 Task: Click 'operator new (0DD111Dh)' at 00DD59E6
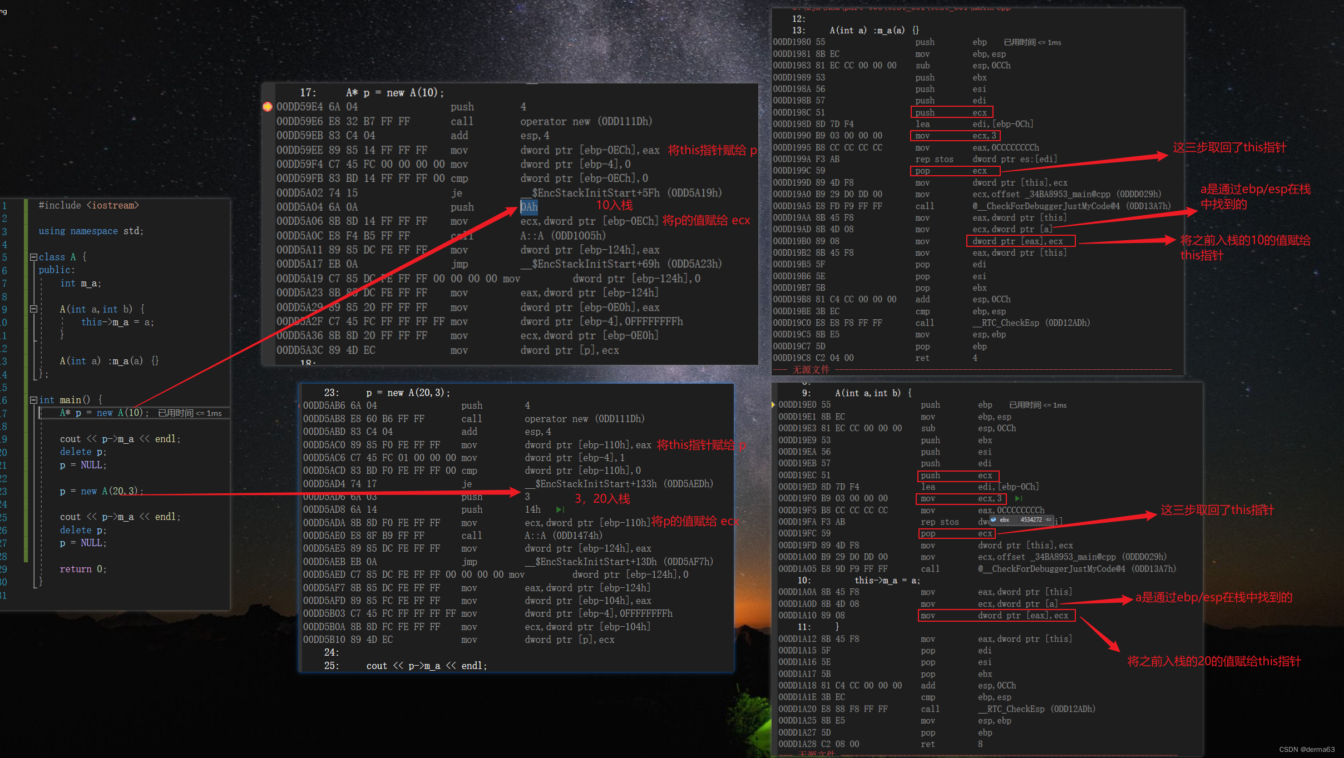click(586, 121)
